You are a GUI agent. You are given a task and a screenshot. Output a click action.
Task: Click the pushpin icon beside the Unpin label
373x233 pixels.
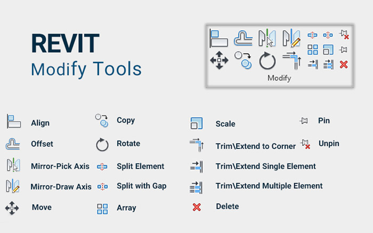pyautogui.click(x=305, y=144)
